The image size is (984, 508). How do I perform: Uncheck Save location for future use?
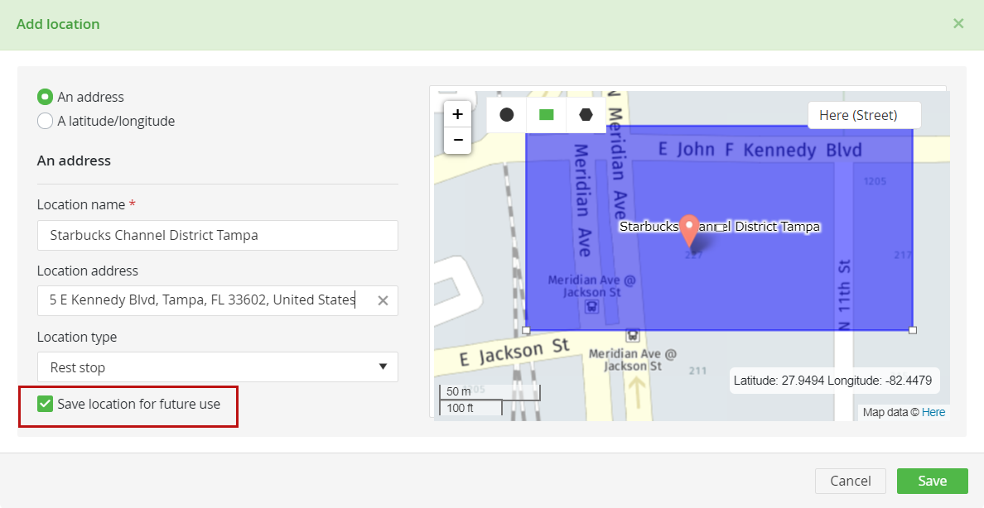click(x=45, y=404)
